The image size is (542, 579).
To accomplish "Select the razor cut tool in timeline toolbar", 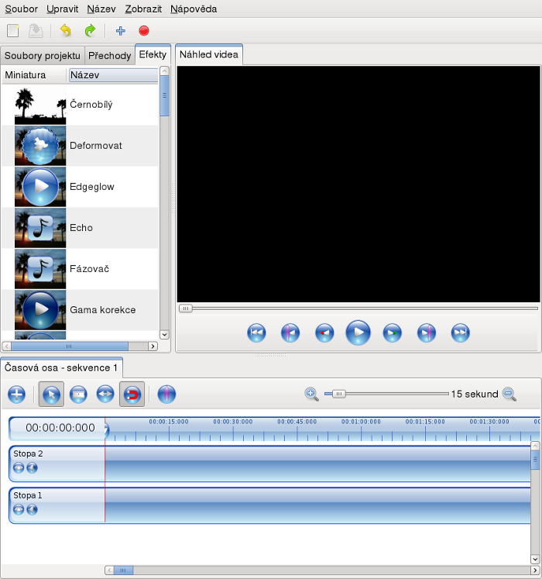I will tap(78, 395).
